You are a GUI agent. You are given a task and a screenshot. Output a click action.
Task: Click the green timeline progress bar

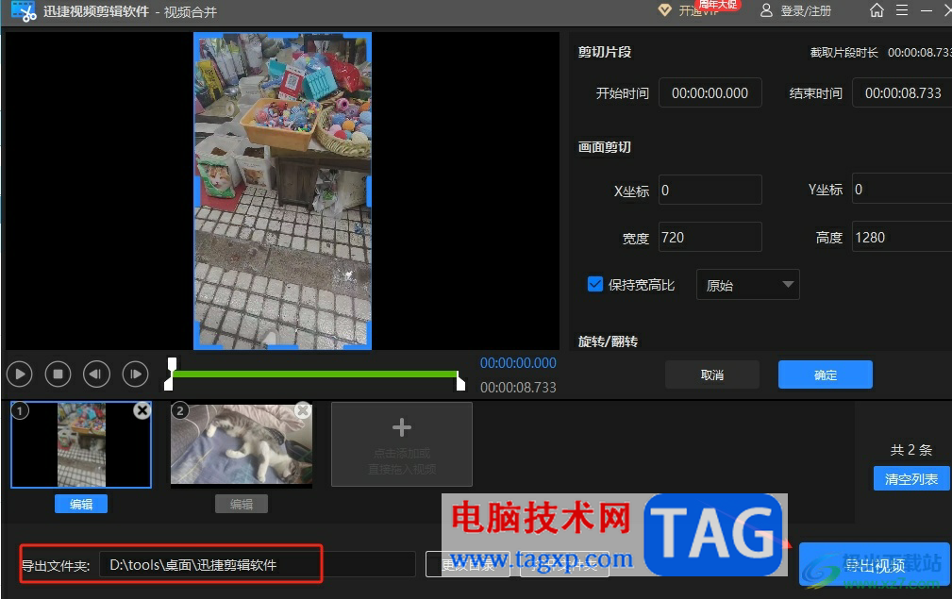pyautogui.click(x=314, y=374)
